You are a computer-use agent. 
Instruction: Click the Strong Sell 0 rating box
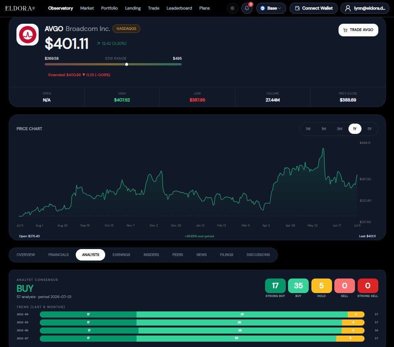pos(368,286)
